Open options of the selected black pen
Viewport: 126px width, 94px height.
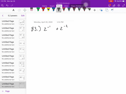[60, 12]
